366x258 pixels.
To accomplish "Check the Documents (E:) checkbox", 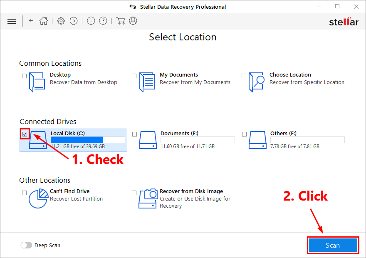I will [134, 134].
